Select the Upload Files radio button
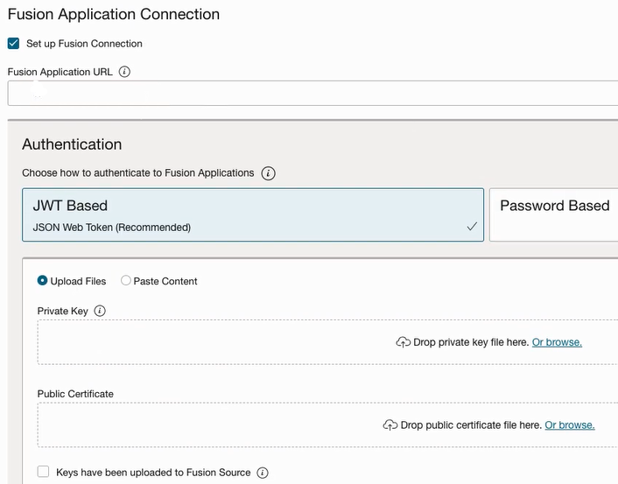 coord(42,281)
